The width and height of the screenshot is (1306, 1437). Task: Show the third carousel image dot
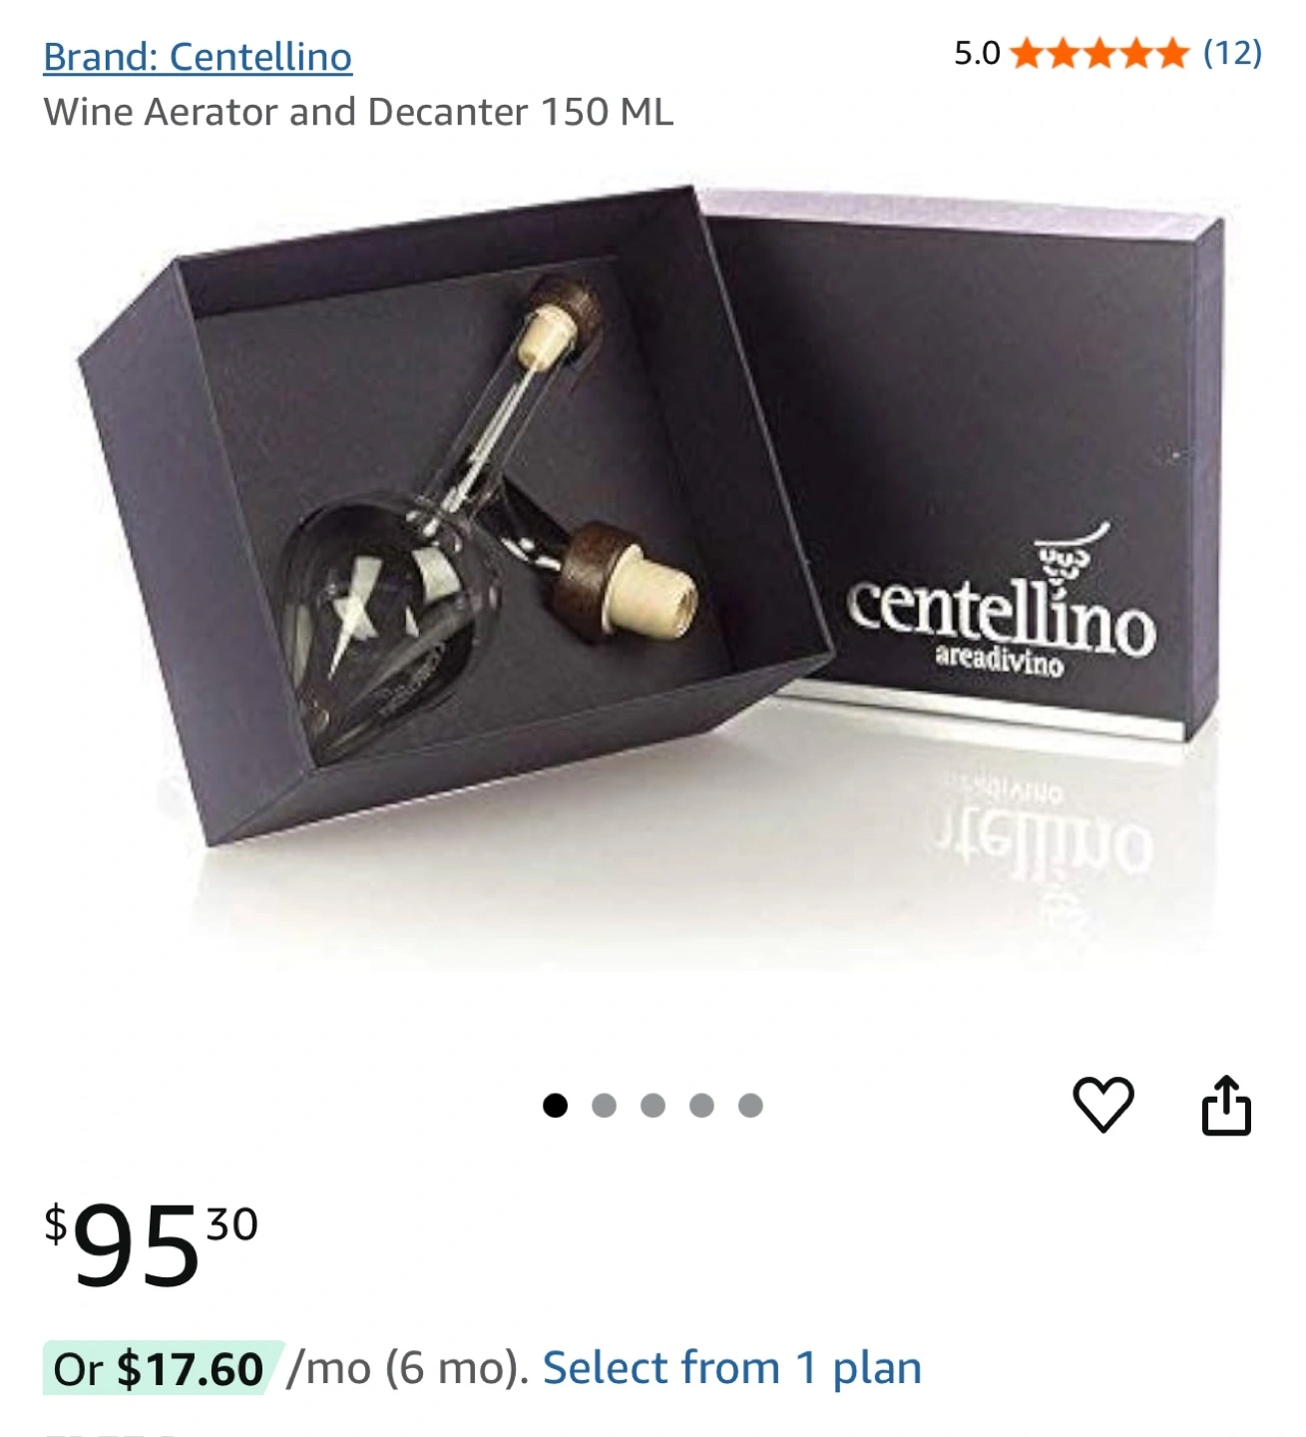(653, 1106)
